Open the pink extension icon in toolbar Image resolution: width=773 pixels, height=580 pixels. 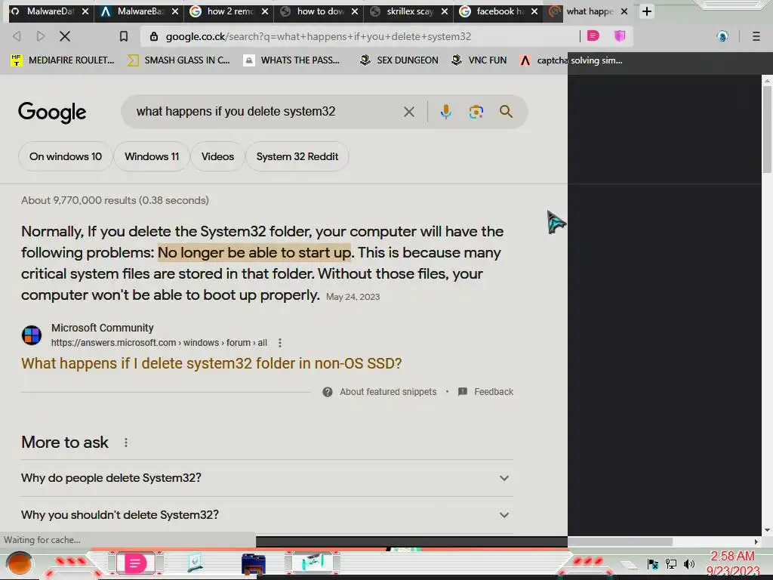tap(593, 36)
